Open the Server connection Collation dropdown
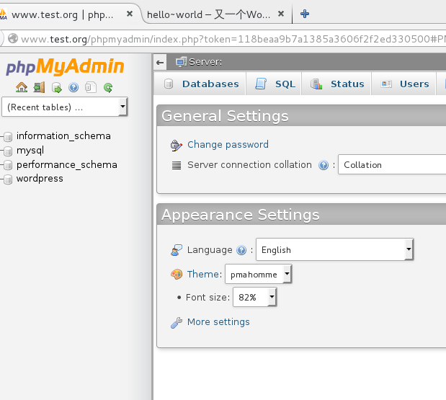 click(392, 164)
